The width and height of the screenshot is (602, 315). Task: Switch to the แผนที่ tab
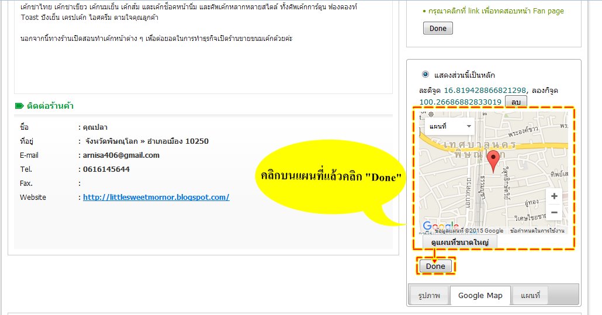pyautogui.click(x=530, y=296)
